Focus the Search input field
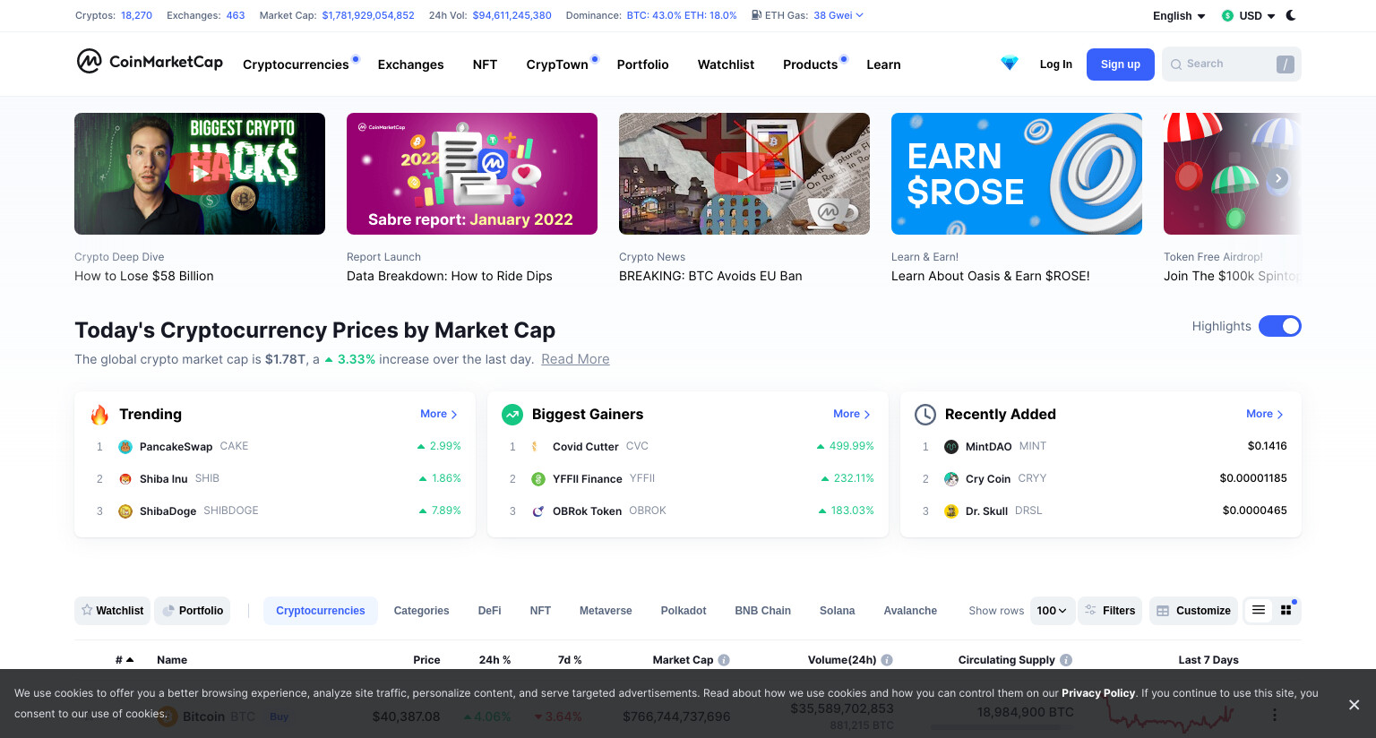The height and width of the screenshot is (738, 1376). (x=1232, y=64)
